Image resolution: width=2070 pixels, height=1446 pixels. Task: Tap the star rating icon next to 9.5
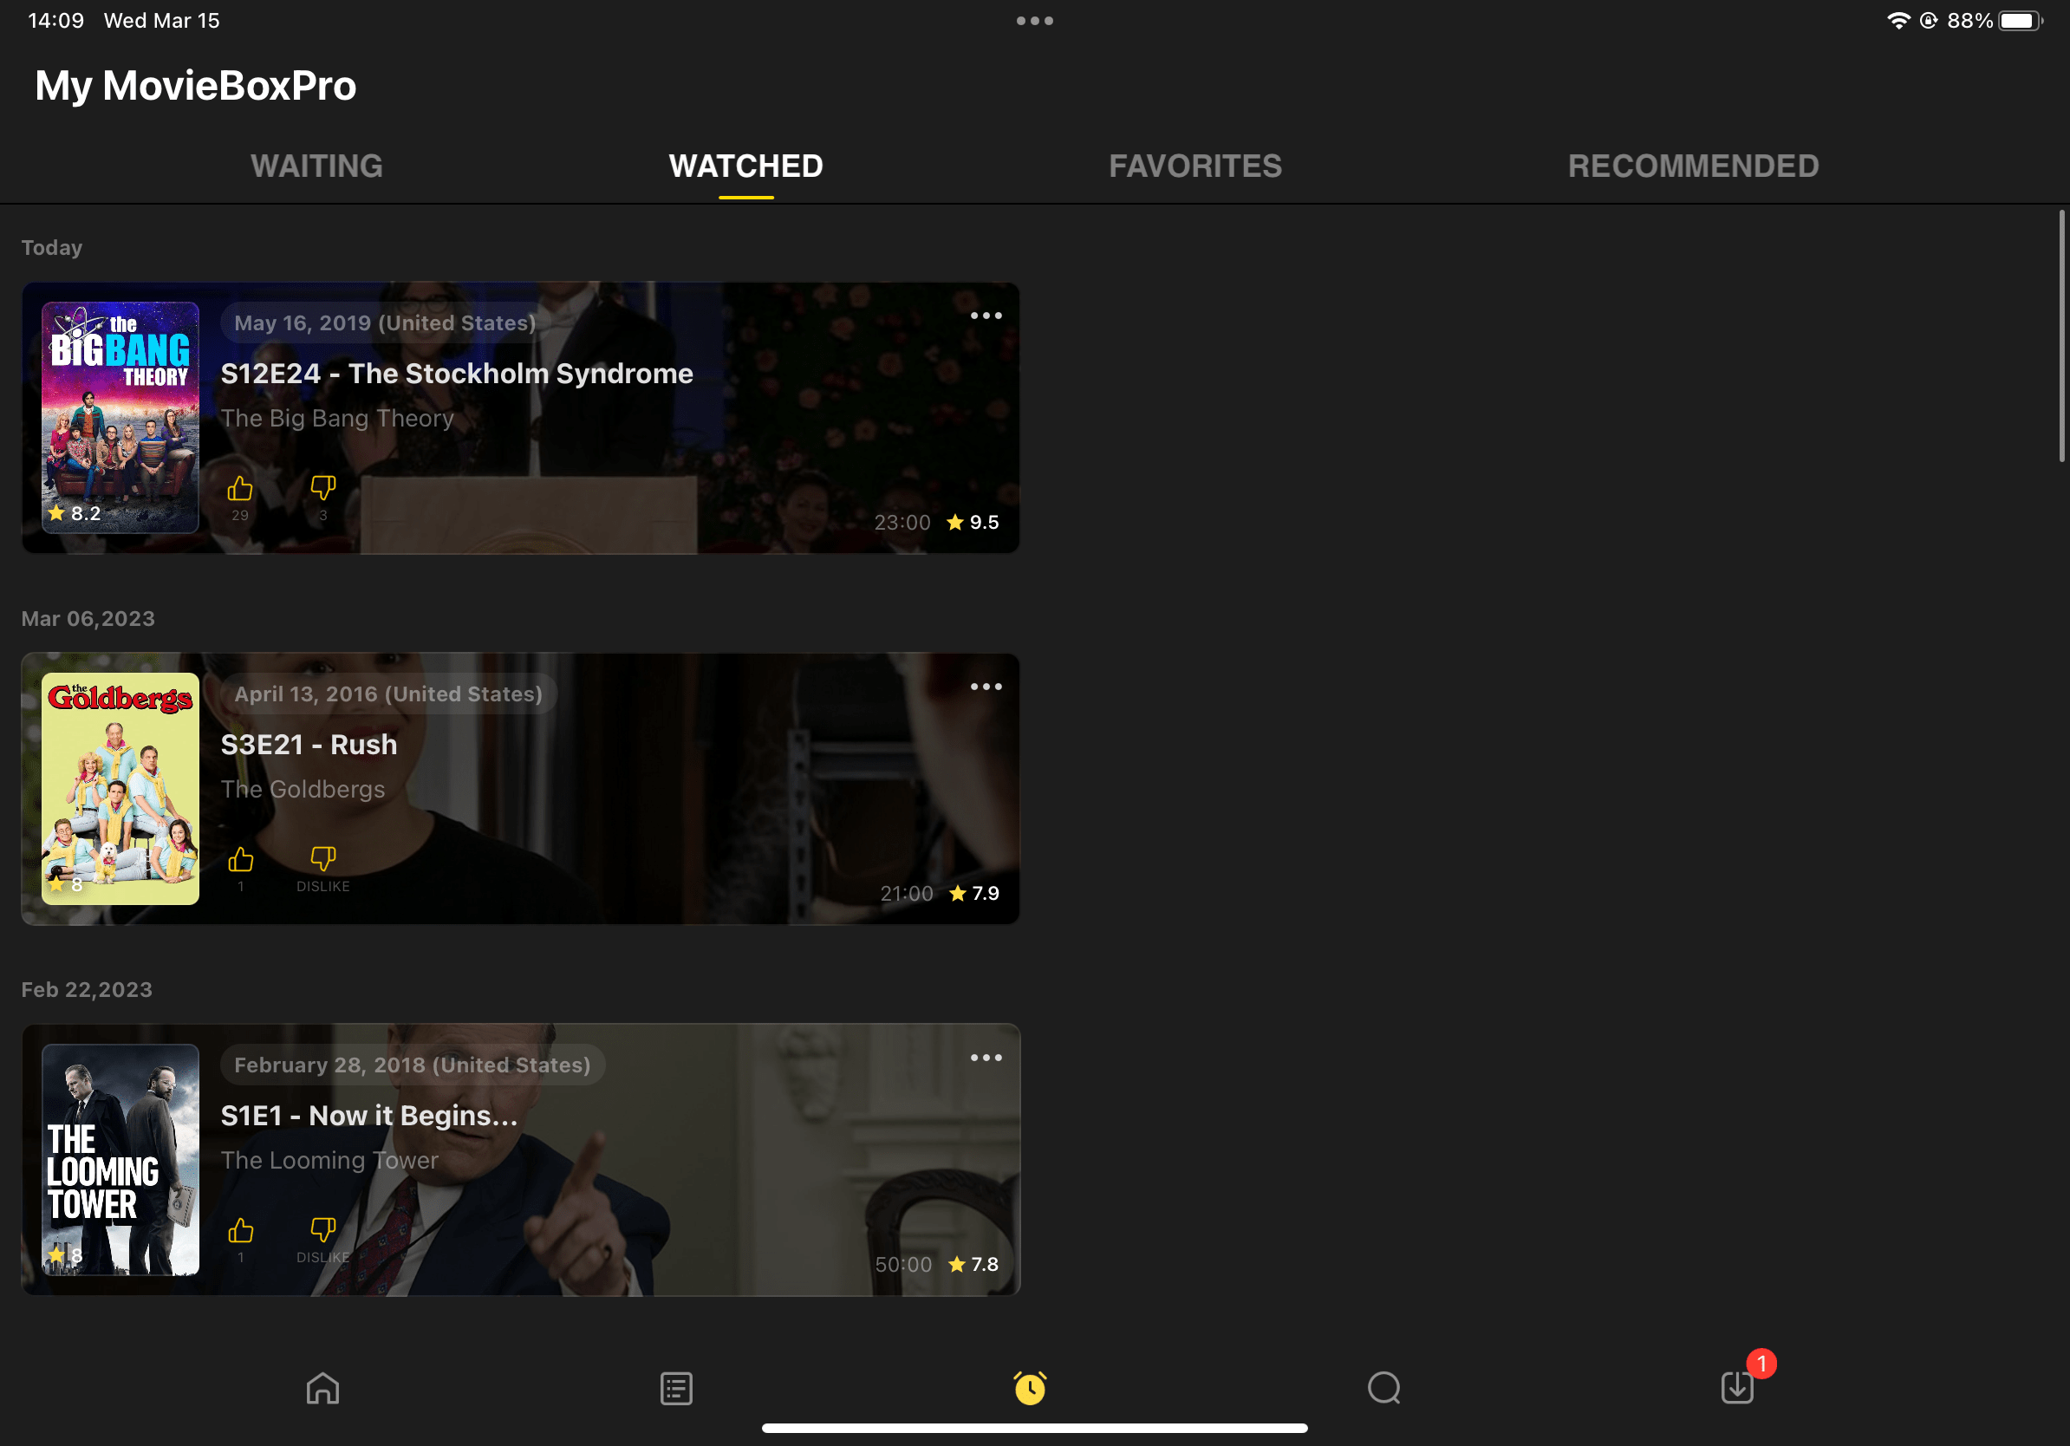954,521
